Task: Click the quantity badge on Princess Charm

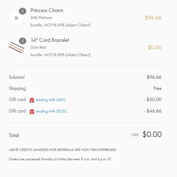Action: [x=23, y=11]
